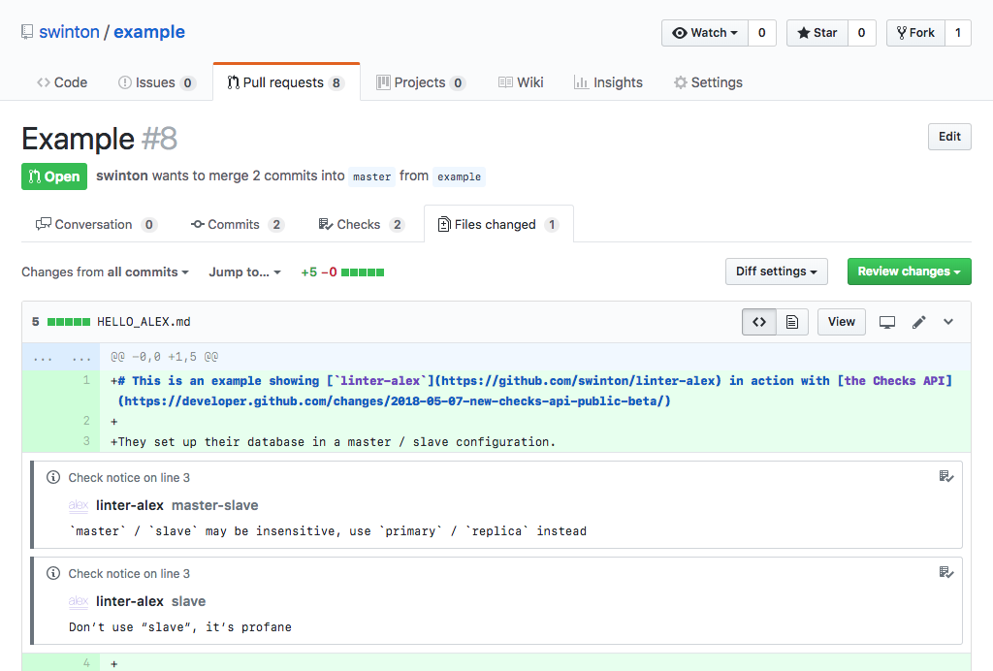Open the Review changes dropdown
The height and width of the screenshot is (671, 993).
pos(910,272)
